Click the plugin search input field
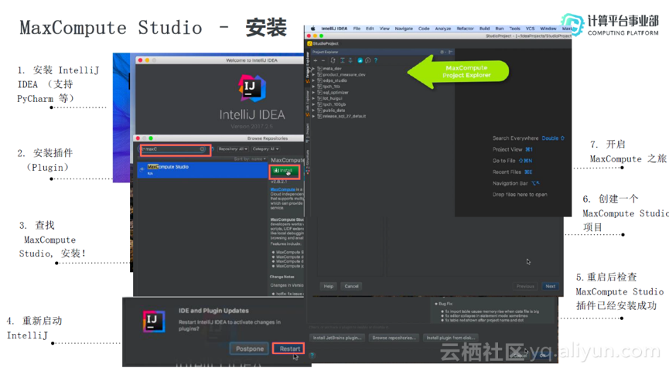This screenshot has width=669, height=371. point(172,149)
